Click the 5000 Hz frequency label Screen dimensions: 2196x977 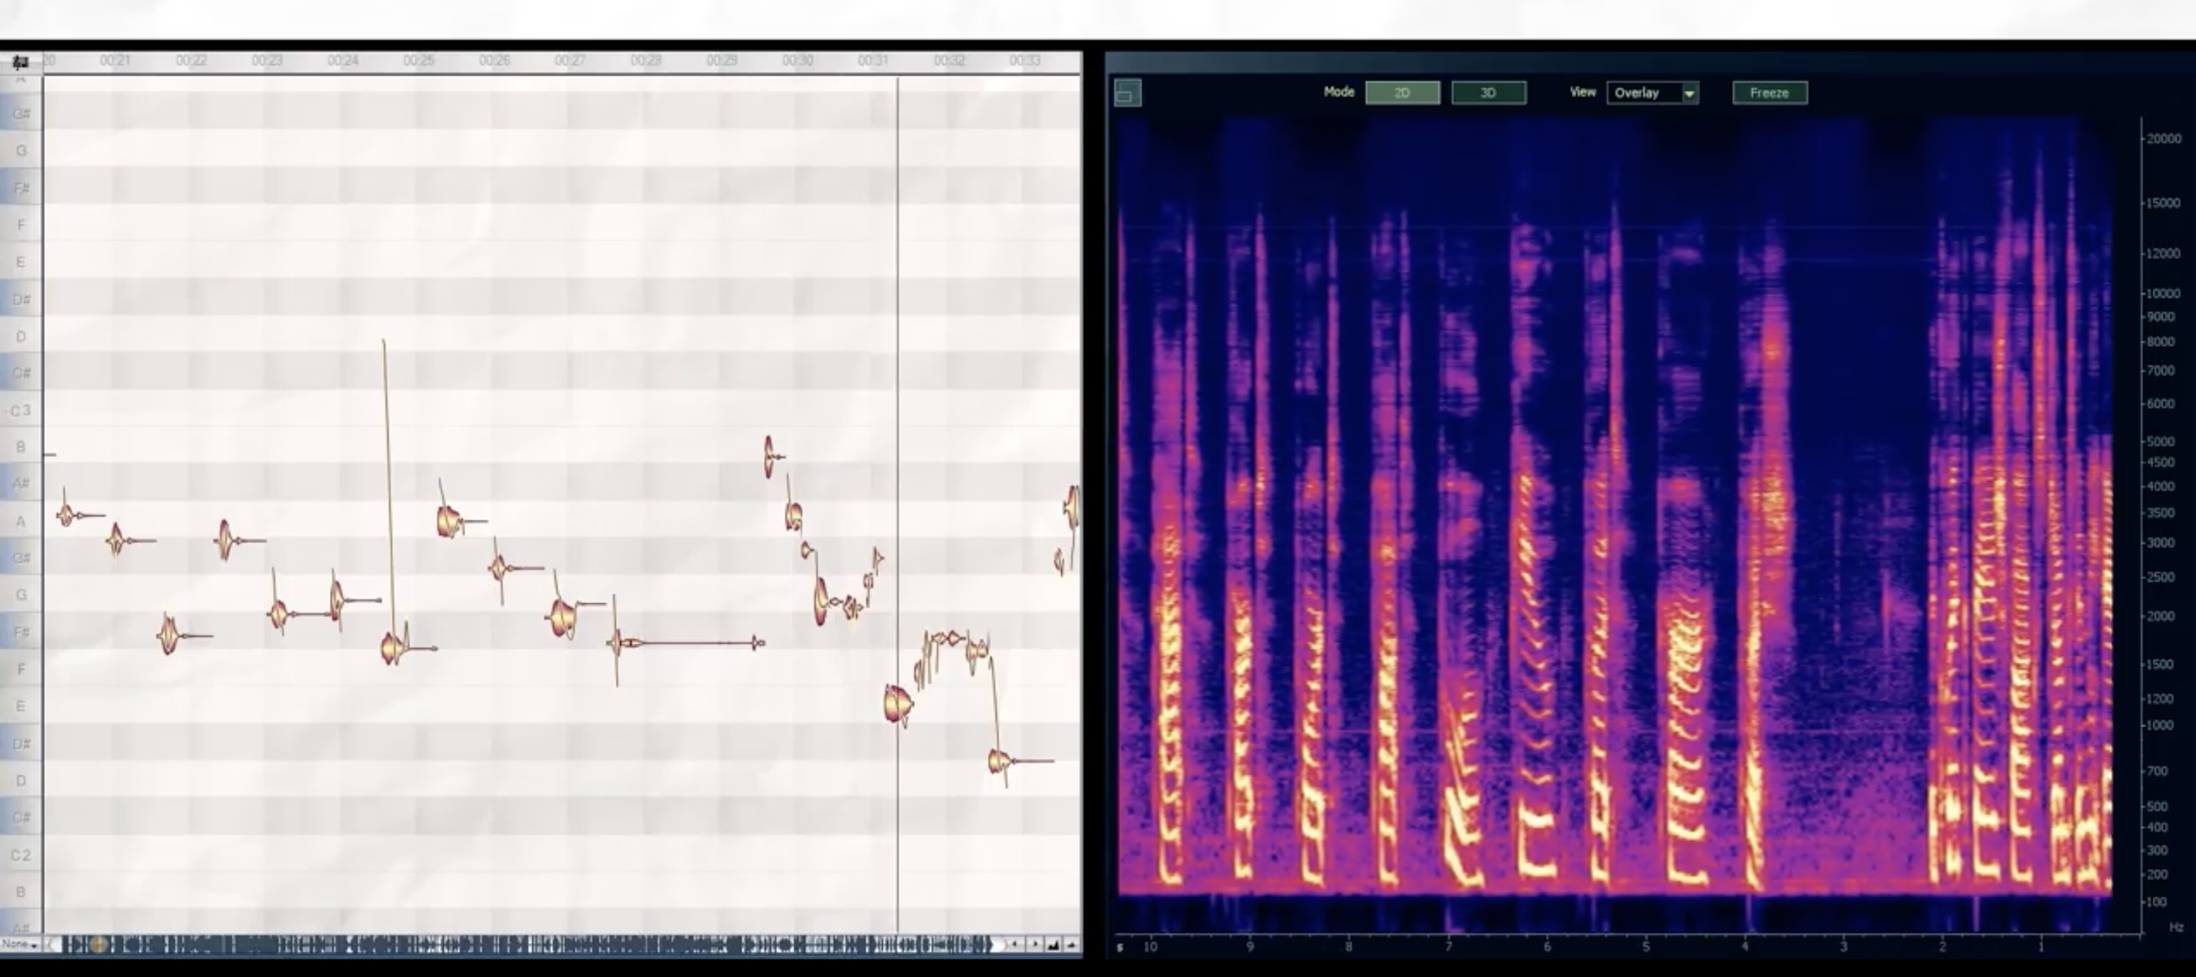pyautogui.click(x=2161, y=442)
